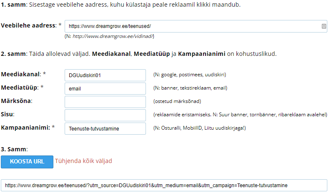Image resolution: width=329 pixels, height=193 pixels.
Task: Click the Veebilehe aadress URL input field
Action: click(x=196, y=26)
